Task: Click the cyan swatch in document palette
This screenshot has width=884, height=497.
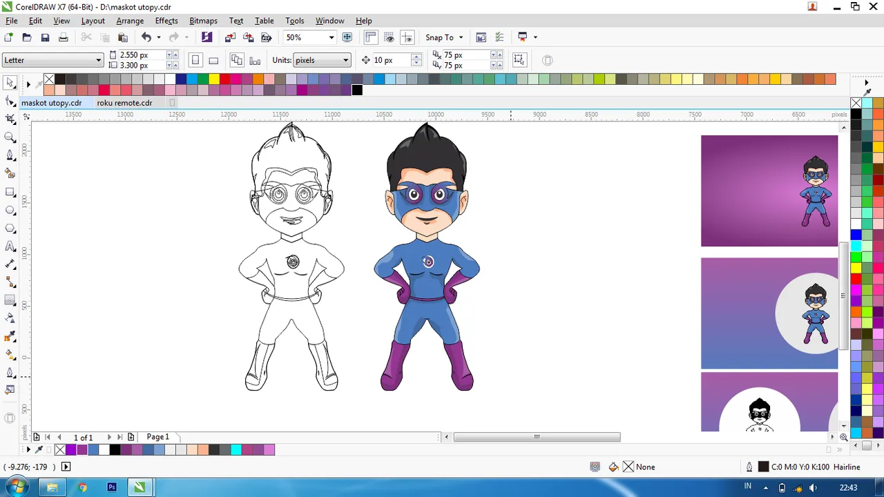Action: click(236, 449)
